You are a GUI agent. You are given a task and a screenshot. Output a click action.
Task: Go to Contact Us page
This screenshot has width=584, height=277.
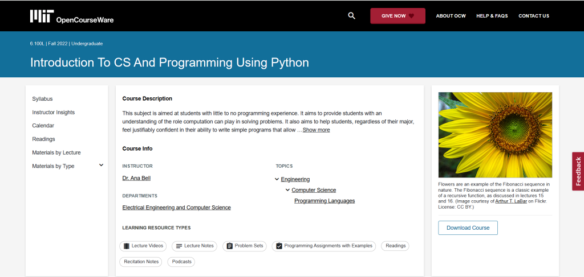point(533,16)
